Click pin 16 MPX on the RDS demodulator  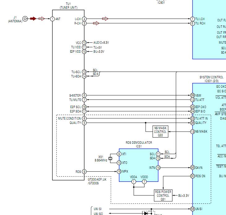pyautogui.click(x=119, y=172)
